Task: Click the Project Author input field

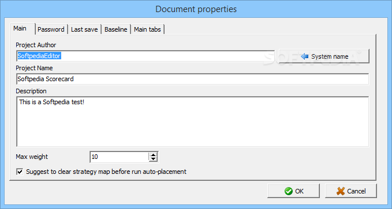Action: click(145, 56)
